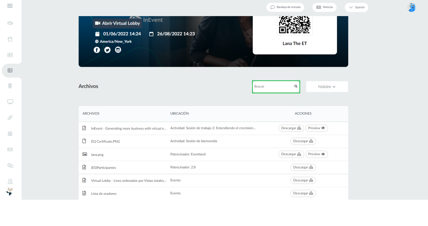Viewport: 428px width, 226px height.
Task: Open the Instagram social link
Action: tap(118, 50)
